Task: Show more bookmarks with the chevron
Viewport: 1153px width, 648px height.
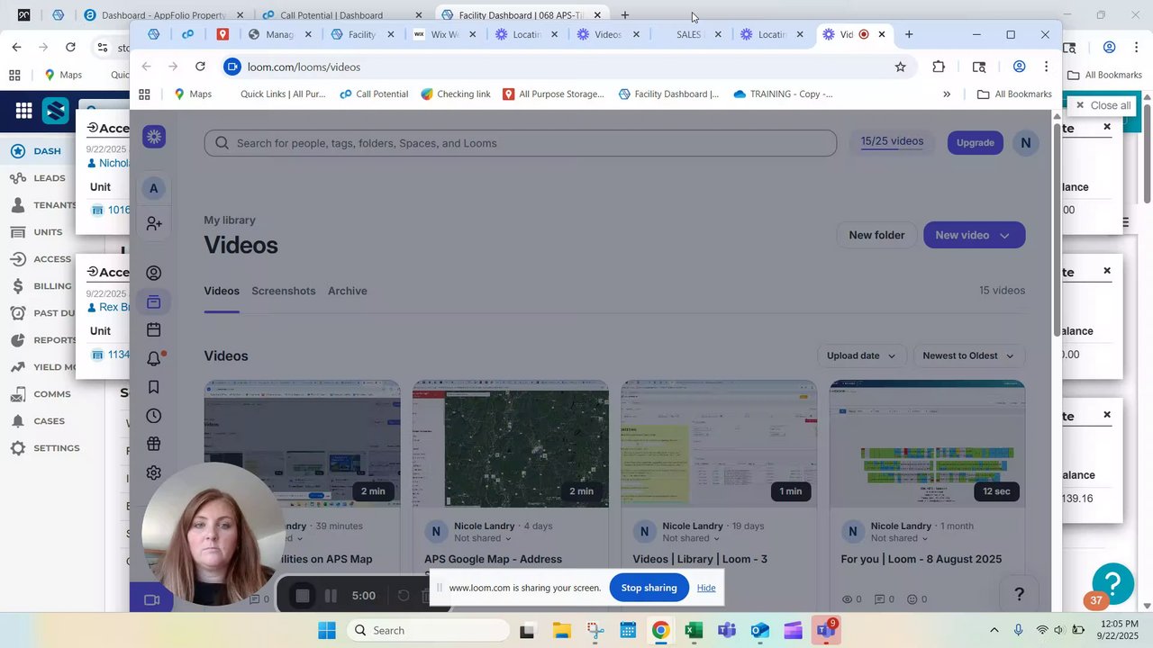Action: (x=946, y=94)
